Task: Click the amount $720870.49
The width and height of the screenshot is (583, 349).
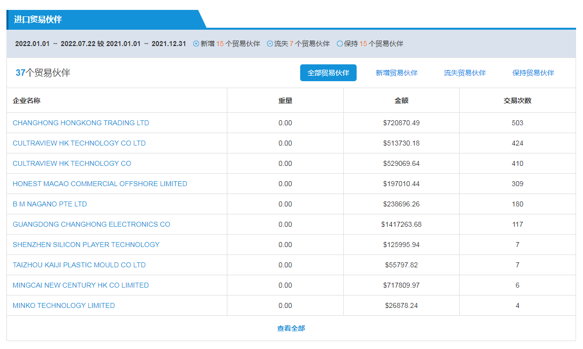Action: [401, 123]
